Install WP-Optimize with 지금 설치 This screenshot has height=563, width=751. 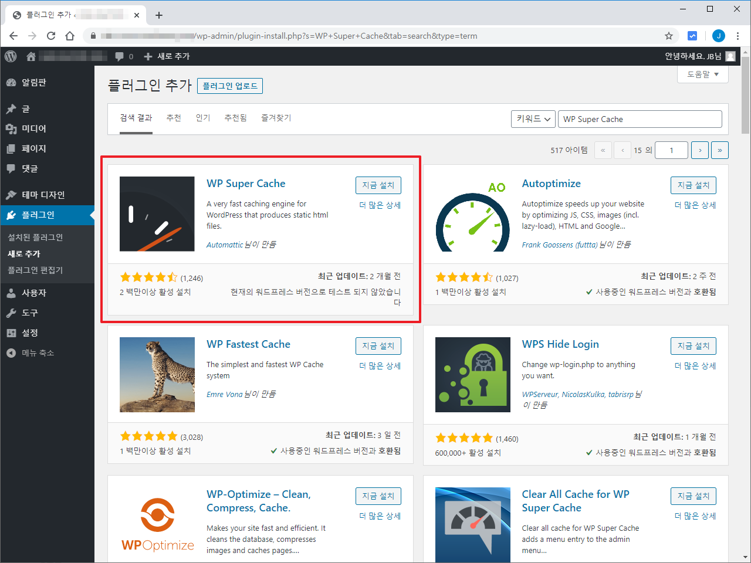click(378, 496)
